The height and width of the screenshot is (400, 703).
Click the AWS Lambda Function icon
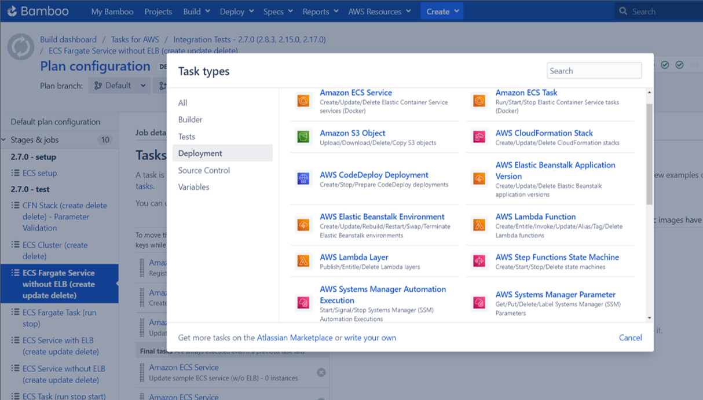click(x=479, y=225)
